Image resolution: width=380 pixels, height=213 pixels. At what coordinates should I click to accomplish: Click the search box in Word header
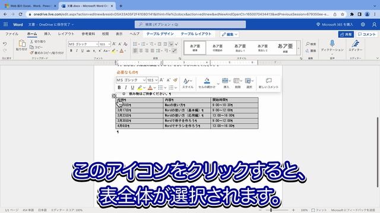tap(190, 24)
